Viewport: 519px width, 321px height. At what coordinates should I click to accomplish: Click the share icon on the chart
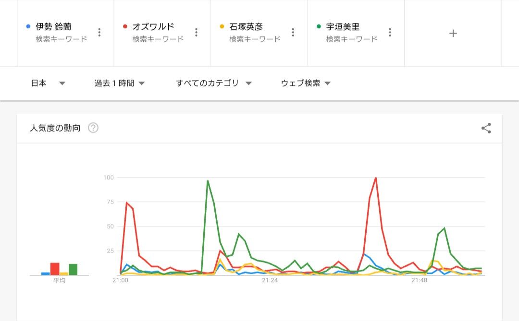[x=486, y=128]
